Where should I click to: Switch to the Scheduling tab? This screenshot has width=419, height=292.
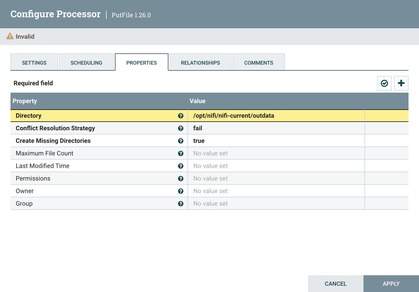coord(86,62)
